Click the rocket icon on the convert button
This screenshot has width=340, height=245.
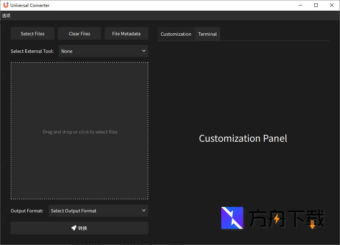[x=74, y=228]
